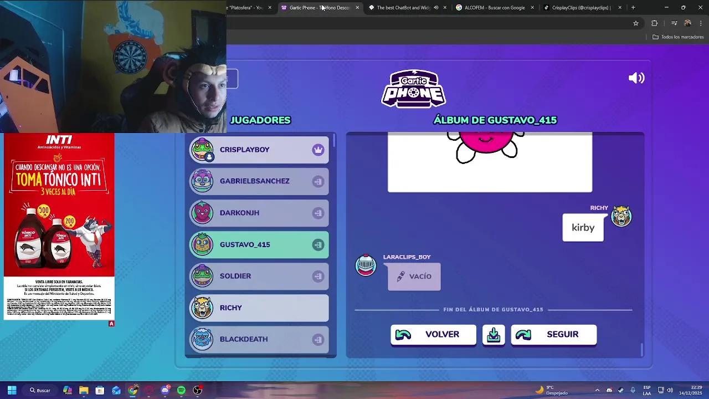Open the Chrome profile avatar
Viewport: 709px width, 399px height.
point(687,23)
